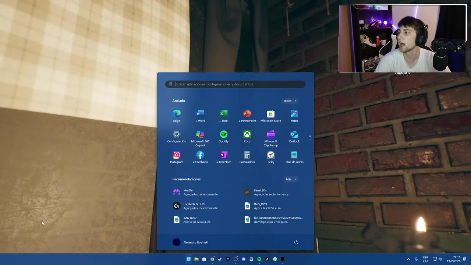Open Bloc de notas

point(294,157)
